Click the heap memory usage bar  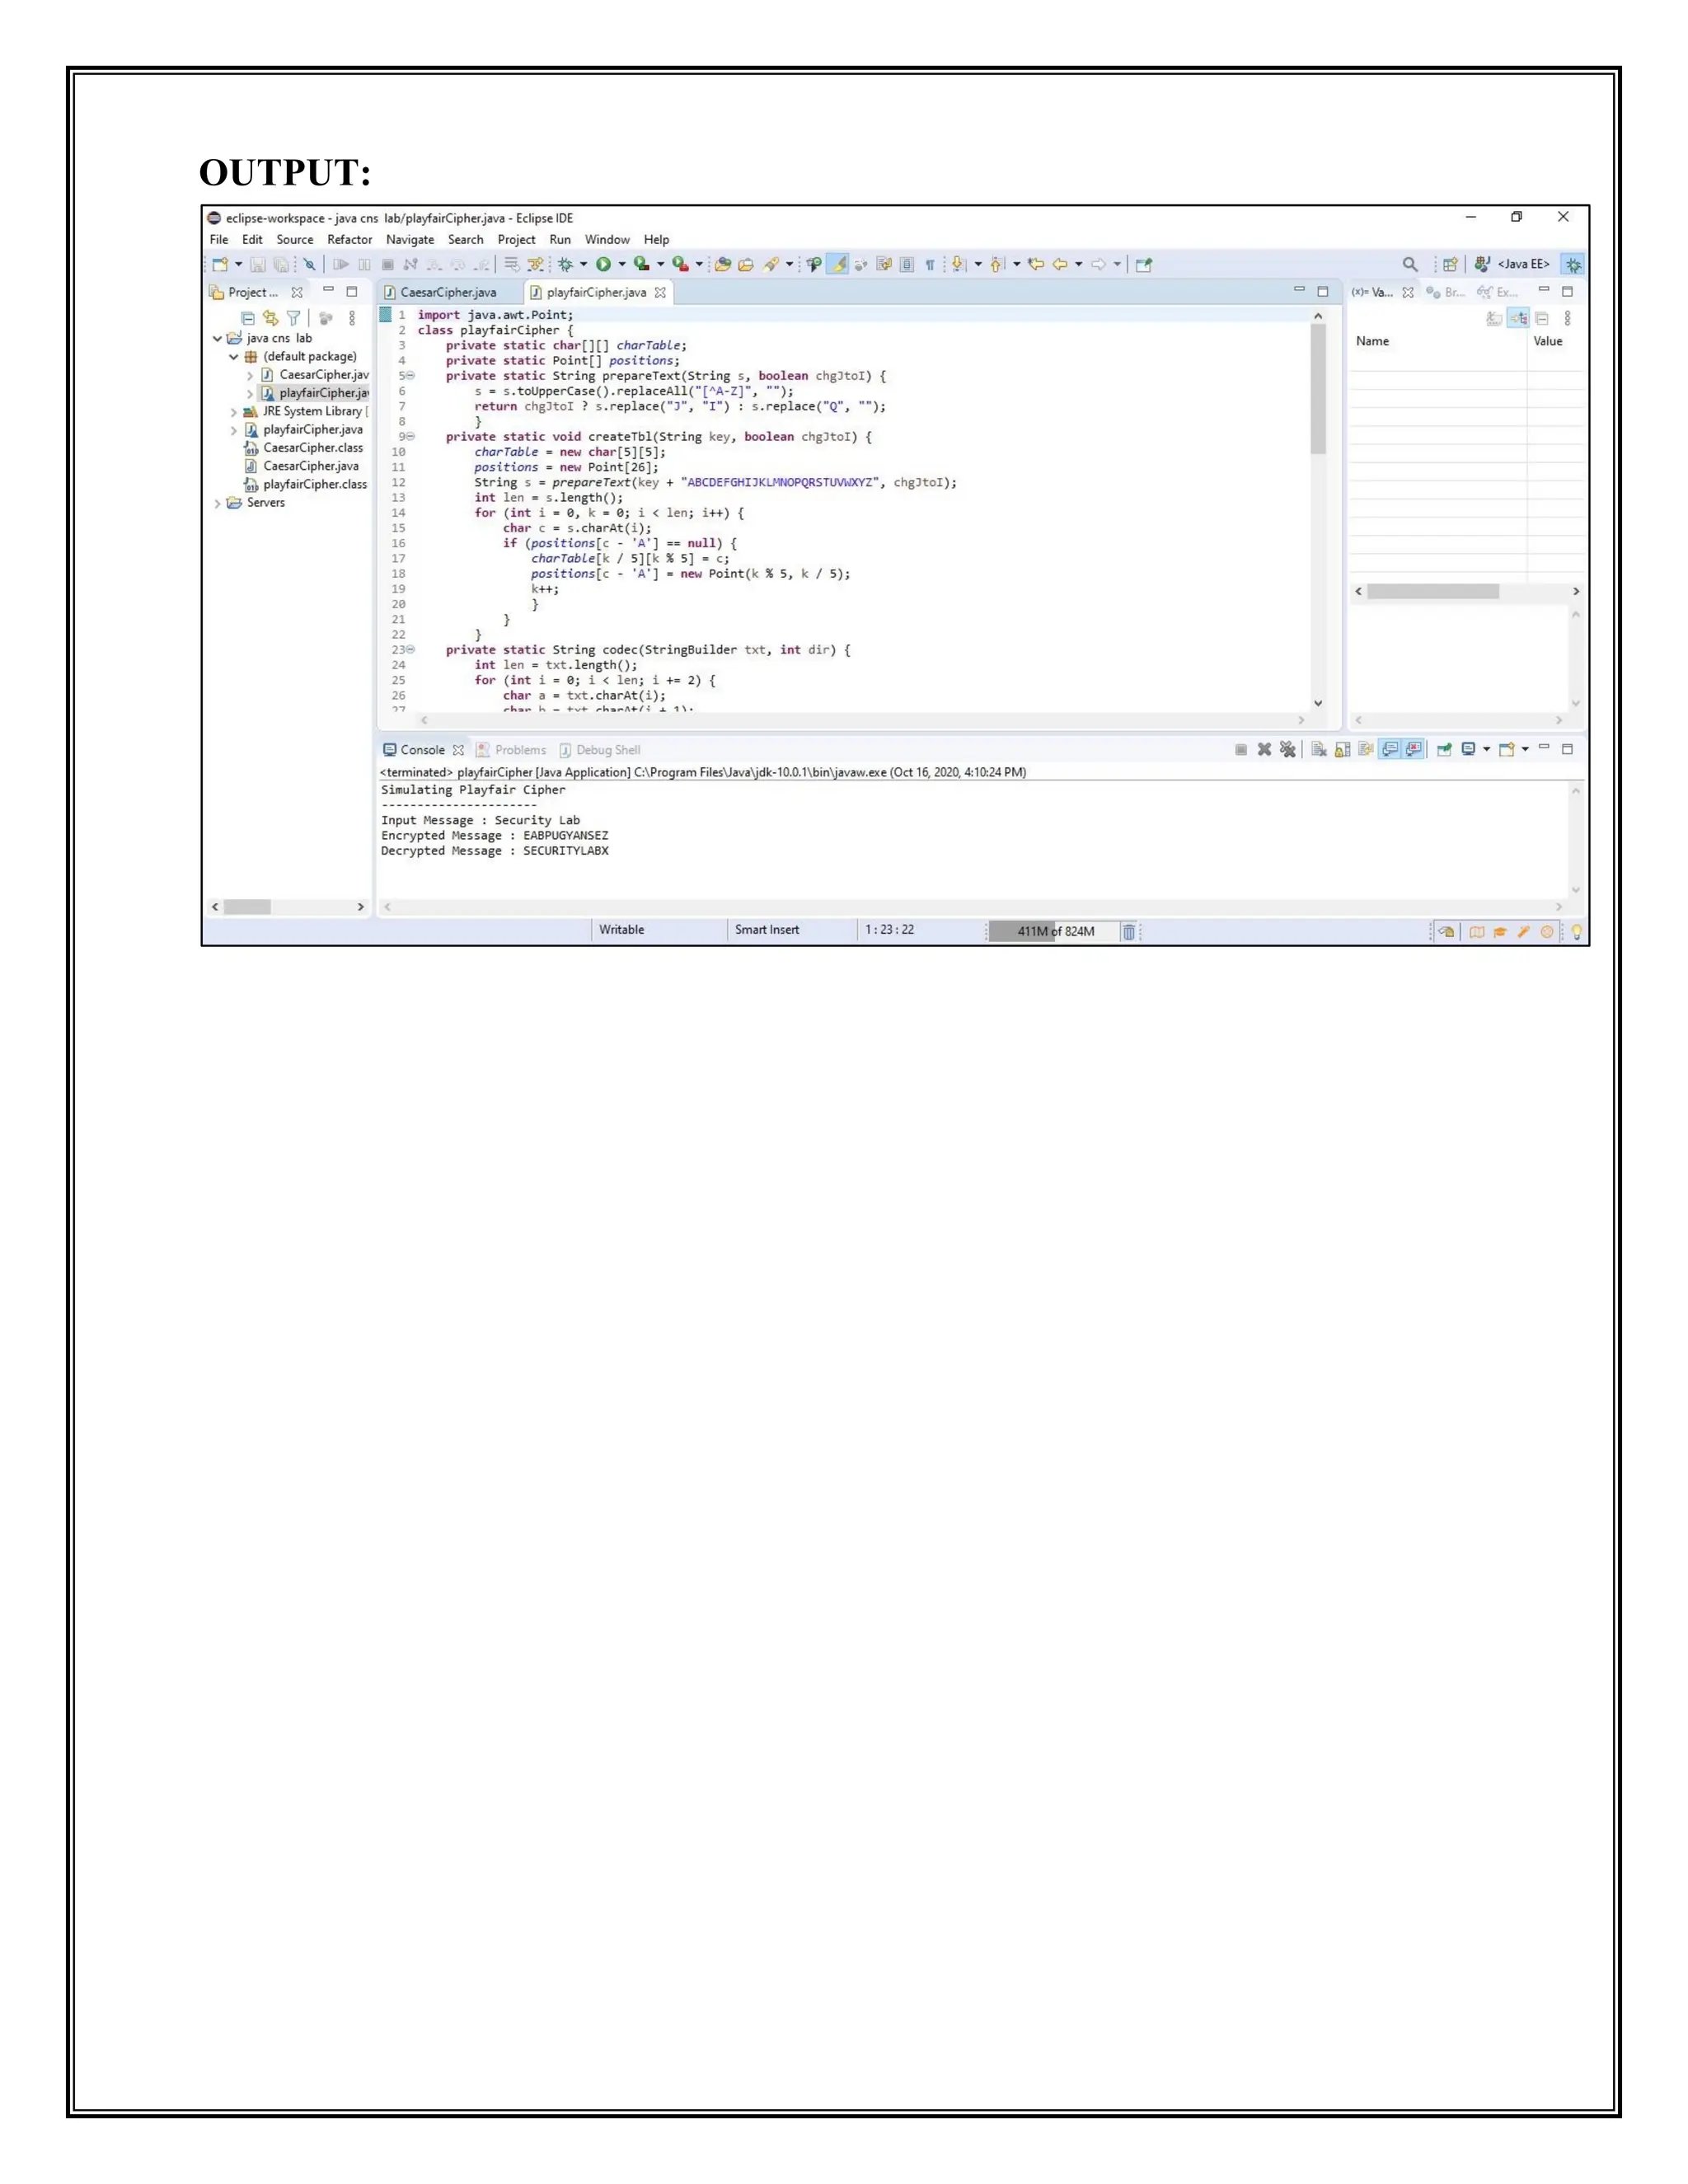pos(1053,931)
